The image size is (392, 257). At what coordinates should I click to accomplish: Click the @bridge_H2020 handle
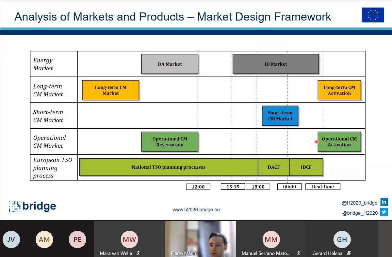(x=360, y=213)
